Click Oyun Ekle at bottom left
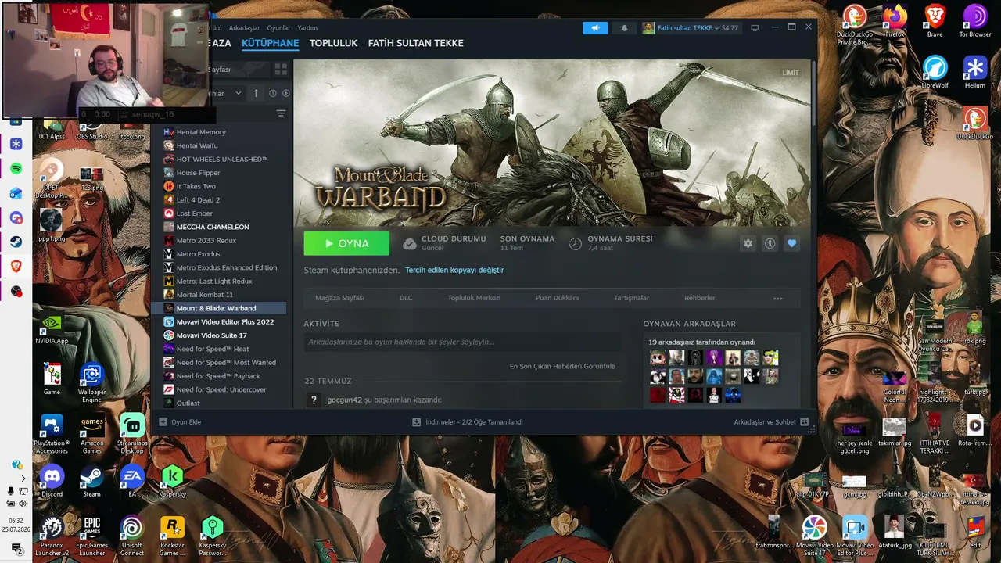 click(x=180, y=422)
